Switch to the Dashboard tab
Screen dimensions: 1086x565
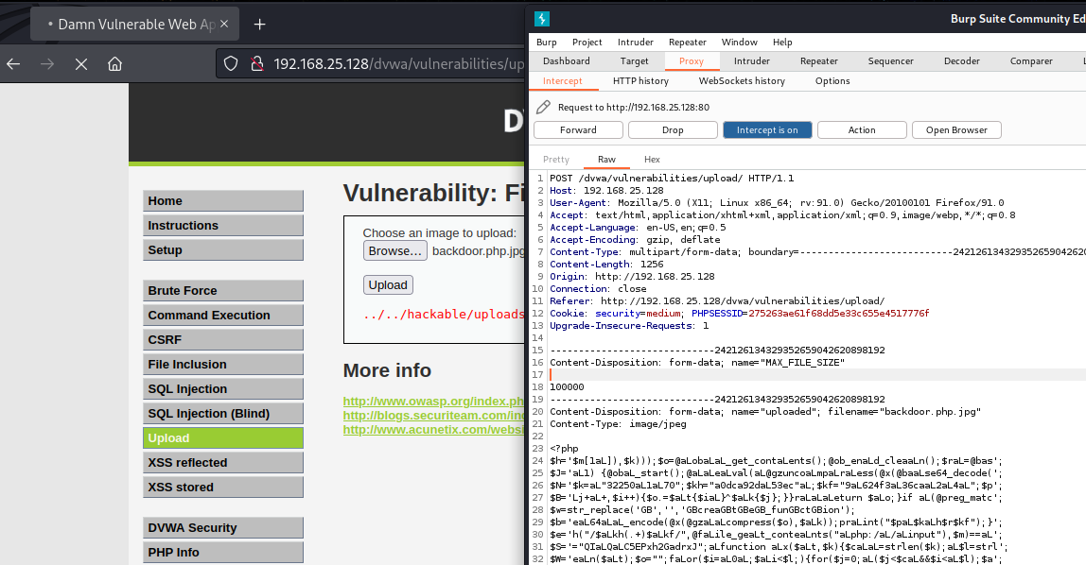point(567,60)
